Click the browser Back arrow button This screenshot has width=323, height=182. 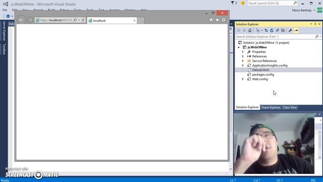21,20
